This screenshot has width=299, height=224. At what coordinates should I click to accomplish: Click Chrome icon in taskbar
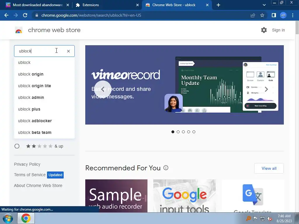pos(26,218)
